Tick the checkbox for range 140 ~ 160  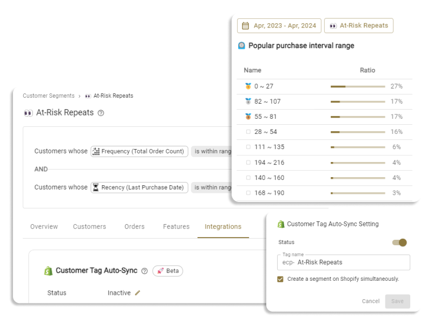coord(248,178)
